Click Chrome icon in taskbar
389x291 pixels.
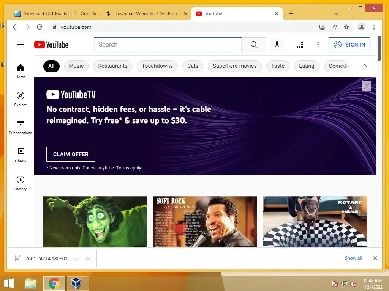click(x=54, y=283)
